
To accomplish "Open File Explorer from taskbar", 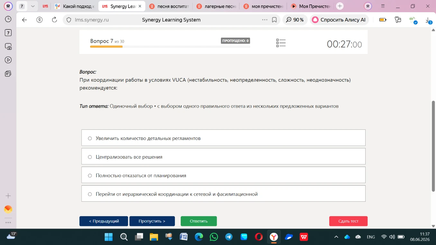I will coord(154,237).
